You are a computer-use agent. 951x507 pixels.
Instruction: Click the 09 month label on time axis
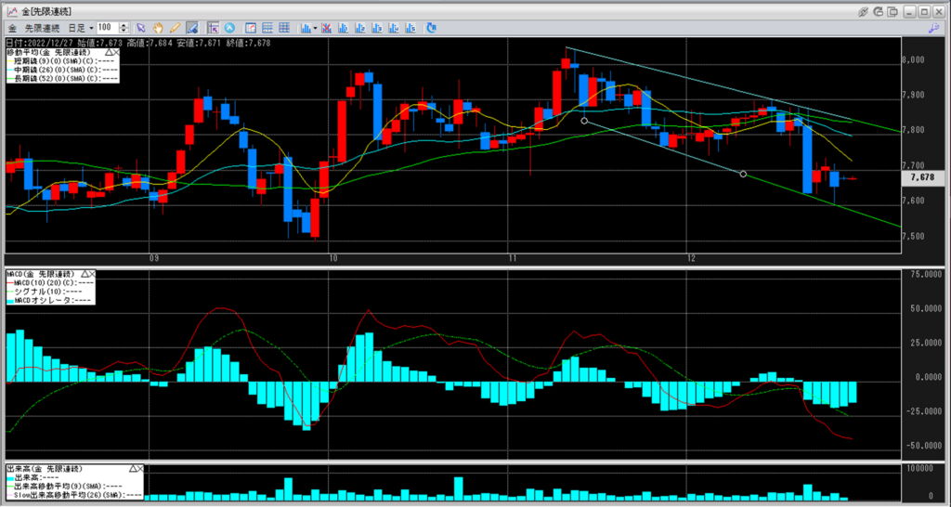pyautogui.click(x=154, y=259)
